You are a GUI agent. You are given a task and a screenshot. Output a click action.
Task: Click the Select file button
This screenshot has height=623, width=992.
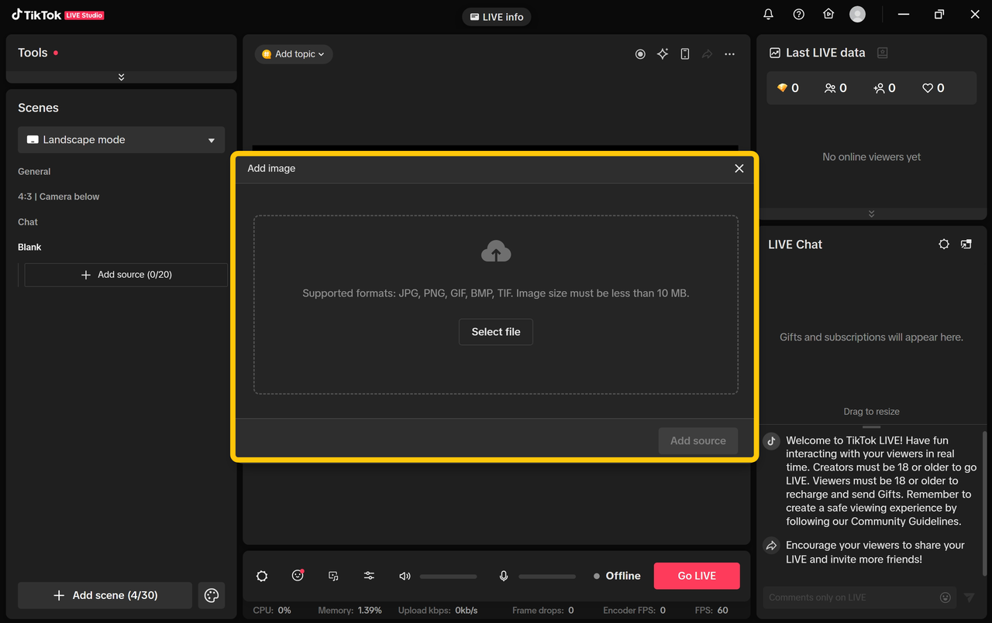pyautogui.click(x=496, y=332)
